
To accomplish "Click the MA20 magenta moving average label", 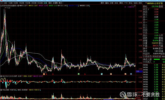I will 43,6.
